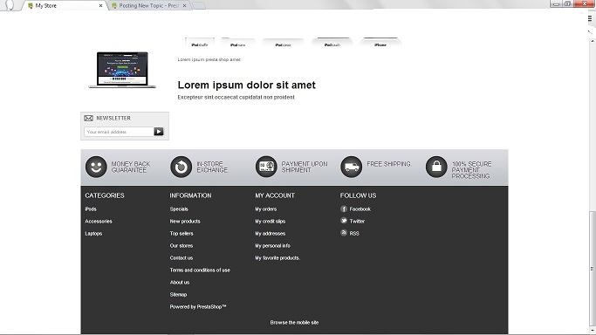Open the My favorite products link
The height and width of the screenshot is (335, 596).
[x=277, y=258]
